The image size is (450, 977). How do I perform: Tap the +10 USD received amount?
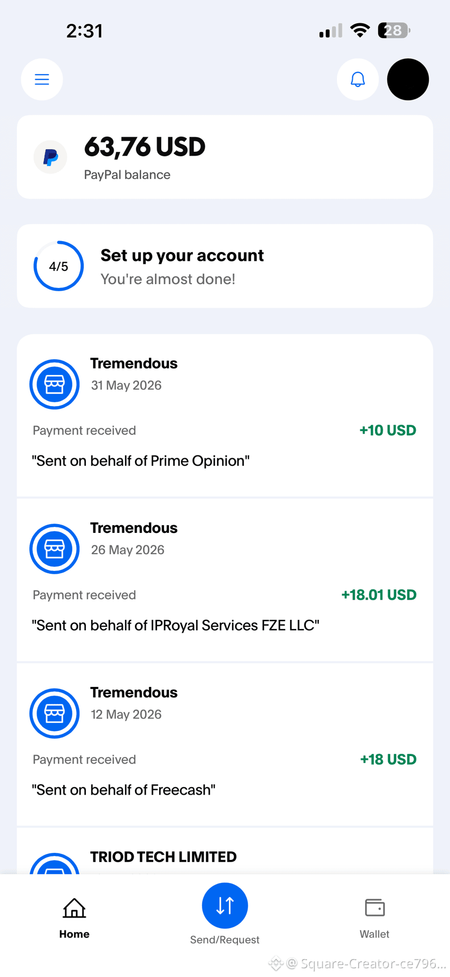(388, 431)
